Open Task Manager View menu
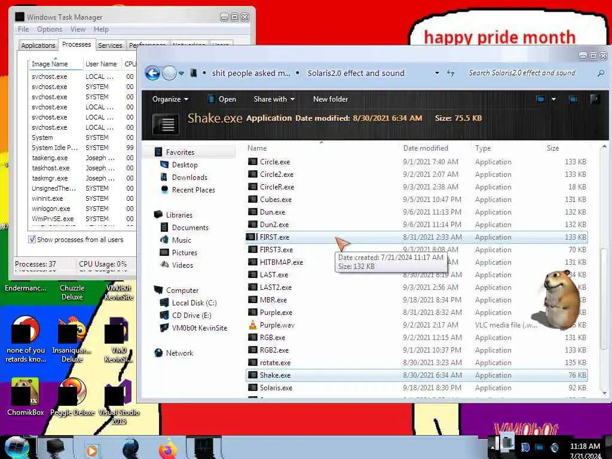Image resolution: width=612 pixels, height=459 pixels. pos(78,29)
